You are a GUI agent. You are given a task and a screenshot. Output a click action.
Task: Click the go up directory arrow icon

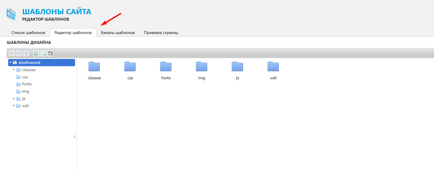[x=26, y=53]
